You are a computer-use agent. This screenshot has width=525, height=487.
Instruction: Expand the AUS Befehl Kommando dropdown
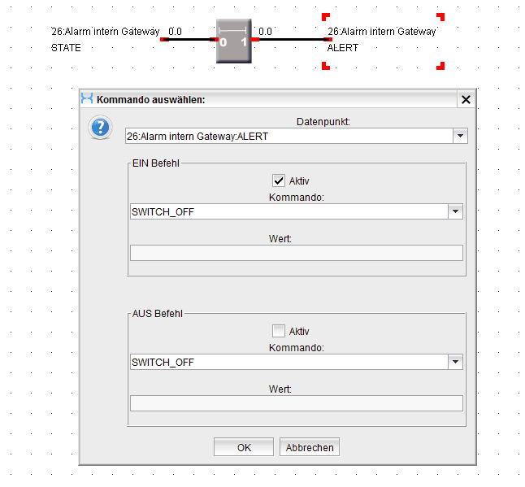[455, 362]
